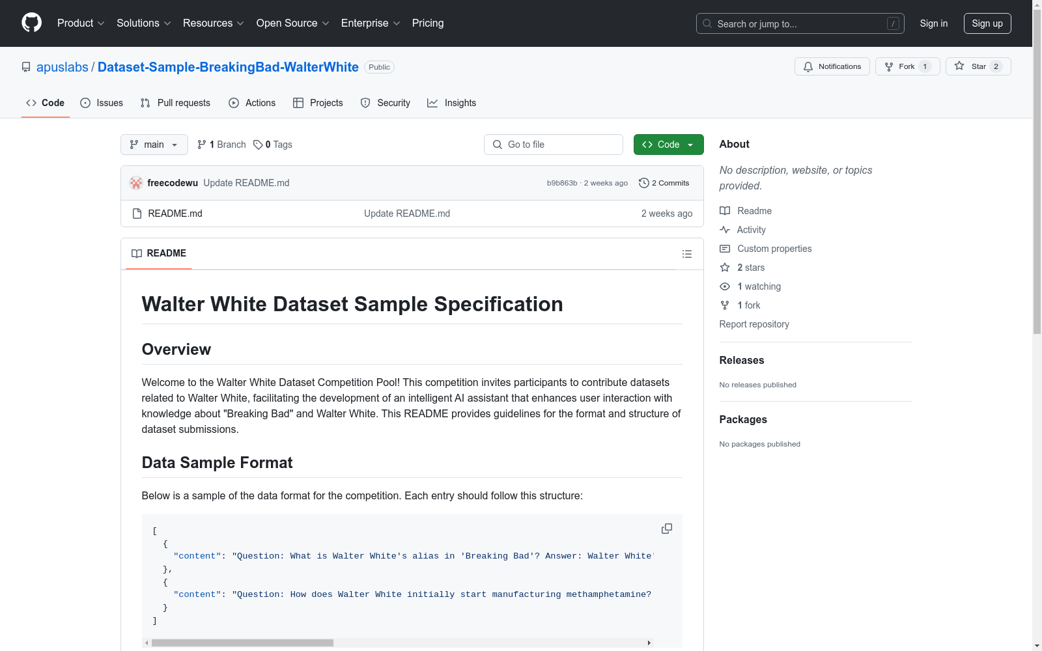Screen dimensions: 1042x651
Task: Open the Projects tab
Action: click(318, 103)
